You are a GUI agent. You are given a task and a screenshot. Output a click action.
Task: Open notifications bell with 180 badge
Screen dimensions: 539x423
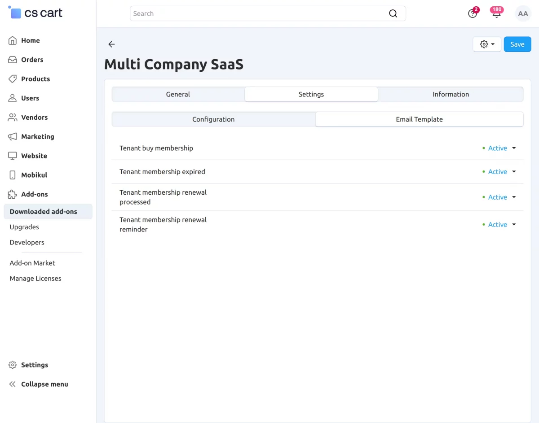point(496,13)
